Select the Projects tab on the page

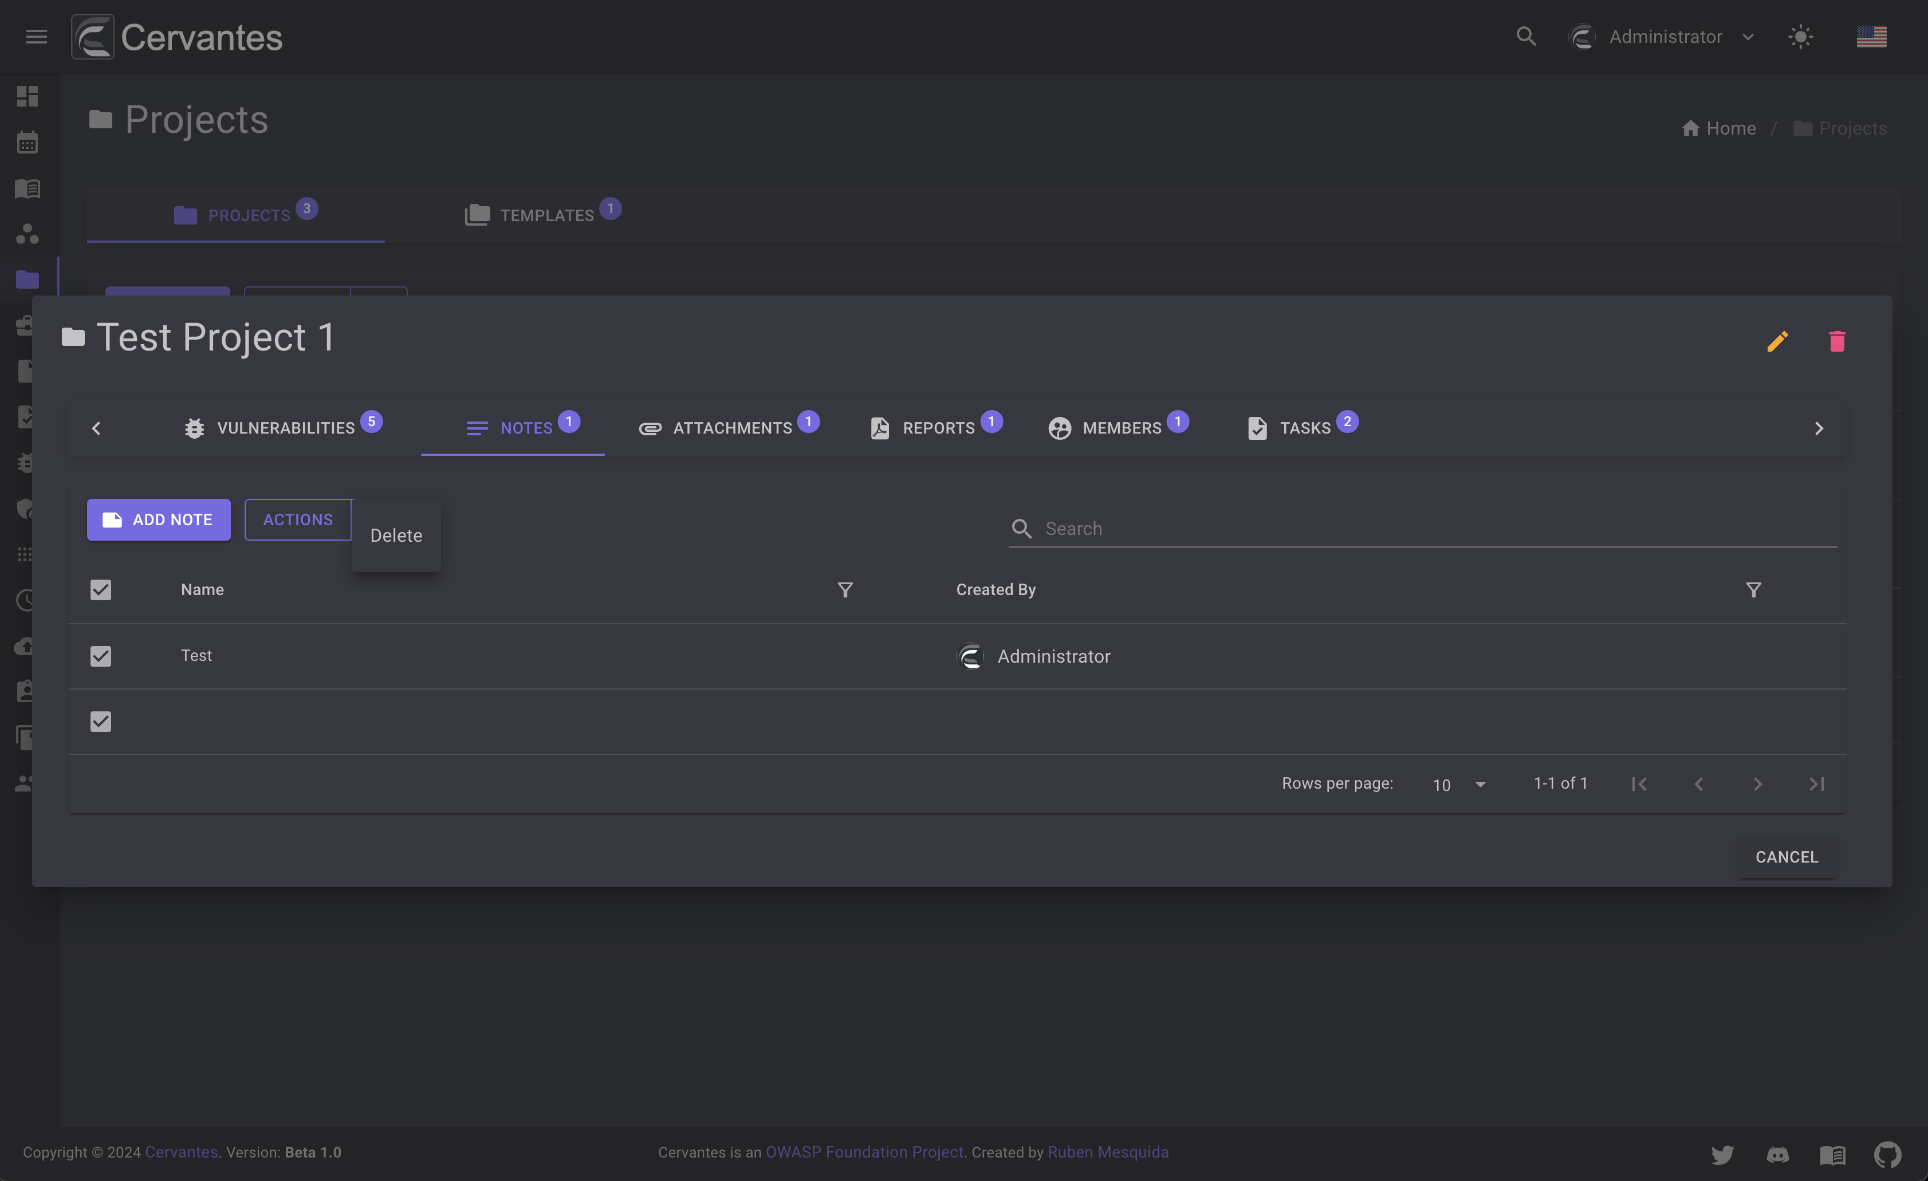pos(235,214)
